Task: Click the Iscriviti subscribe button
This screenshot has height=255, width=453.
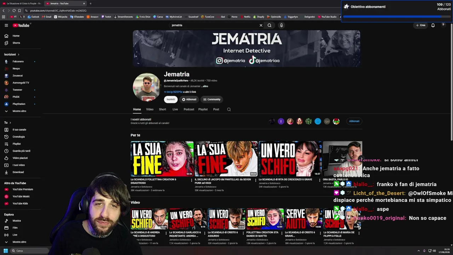Action: tap(171, 100)
